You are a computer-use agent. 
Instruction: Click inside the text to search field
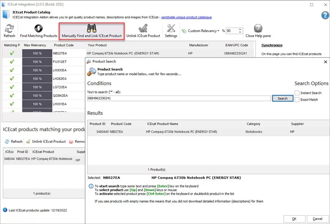[176, 98]
